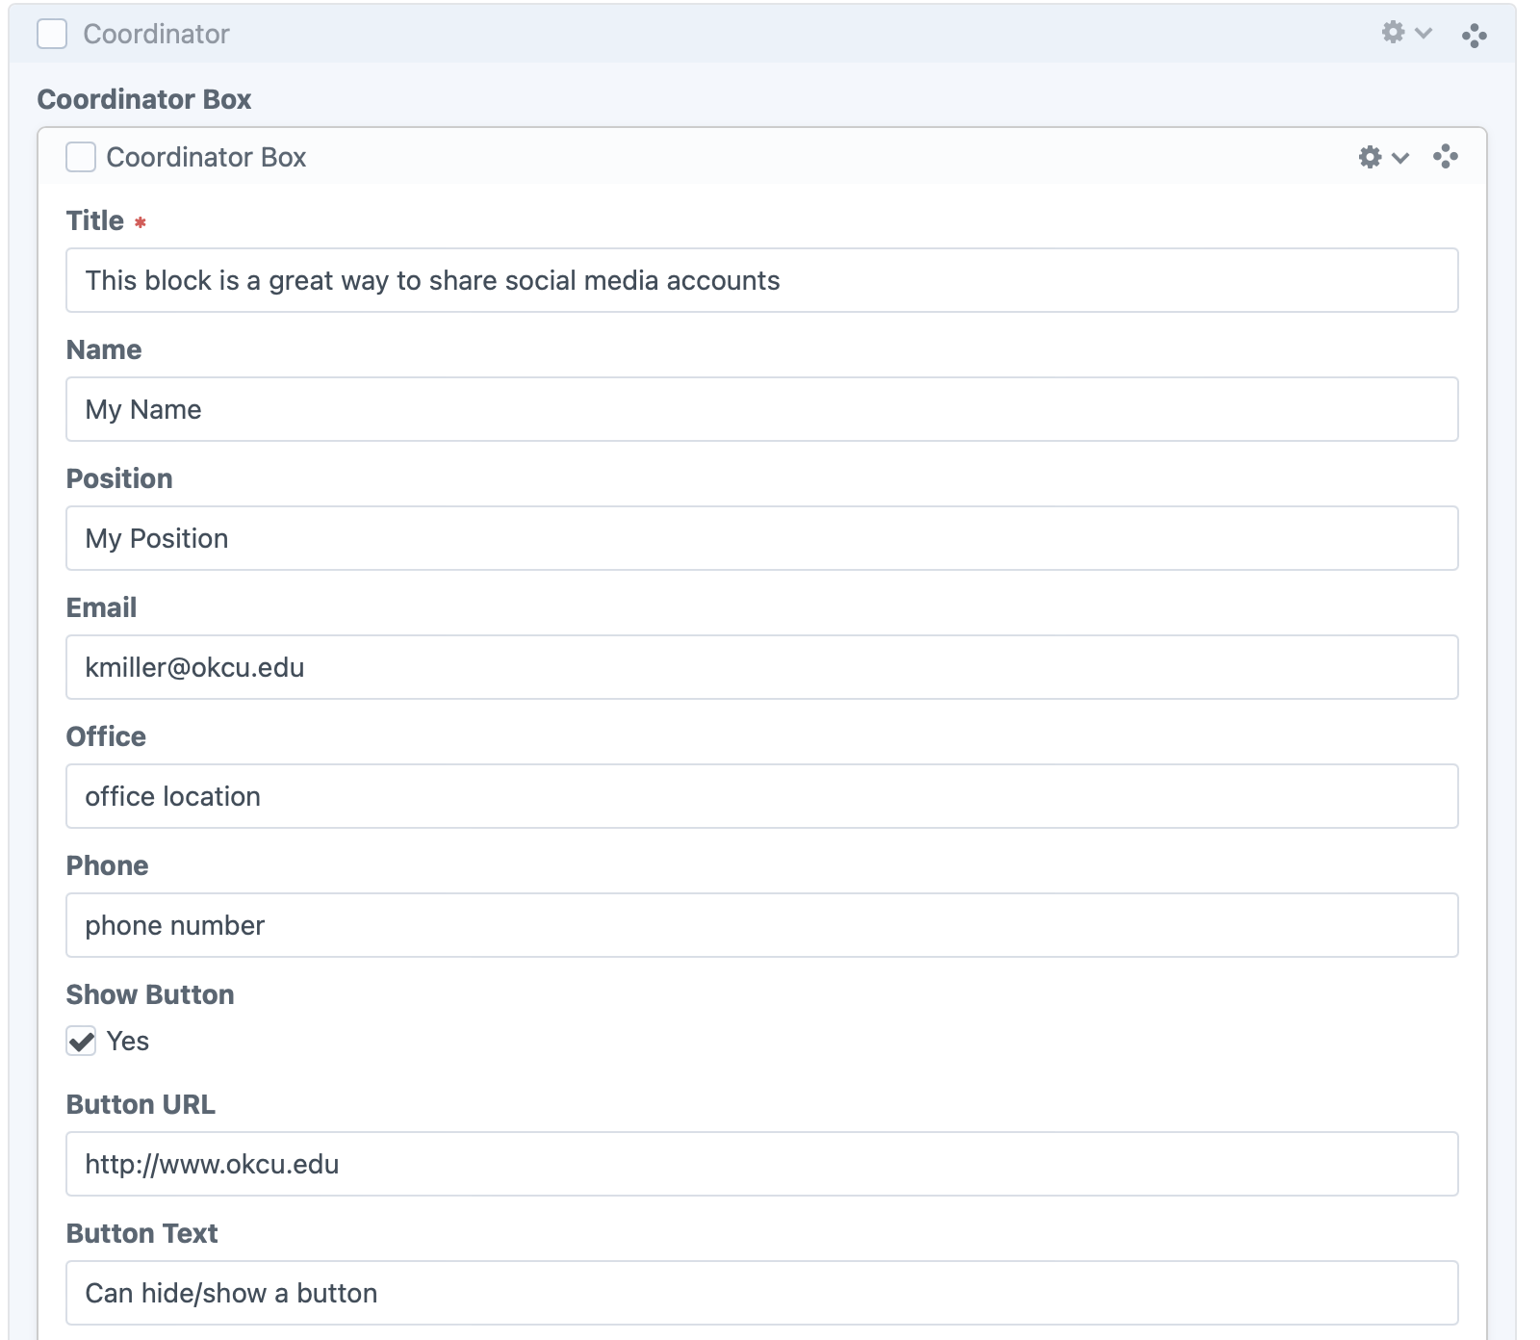Click the Button URL input field
The height and width of the screenshot is (1340, 1540).
click(761, 1164)
